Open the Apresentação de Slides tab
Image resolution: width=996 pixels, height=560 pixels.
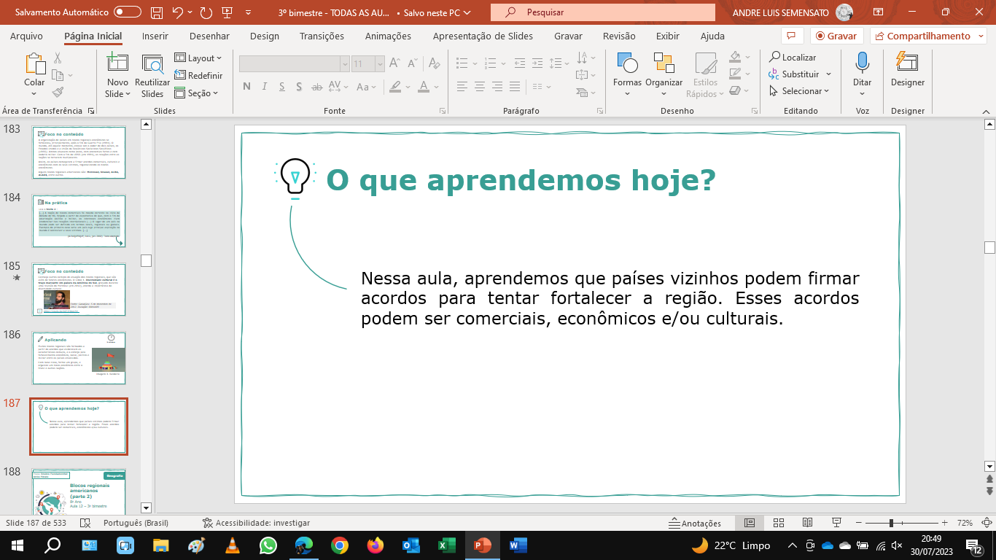(x=483, y=36)
